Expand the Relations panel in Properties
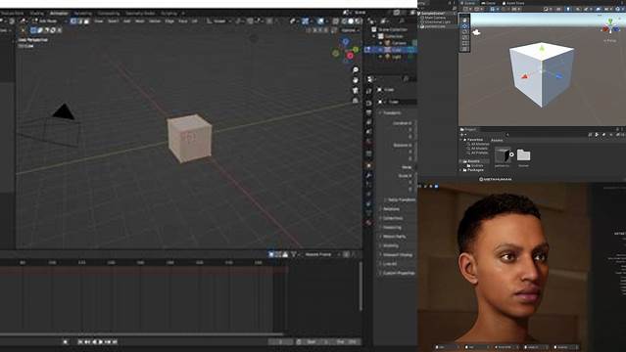Screen dimensions: 626x352 click(391, 209)
